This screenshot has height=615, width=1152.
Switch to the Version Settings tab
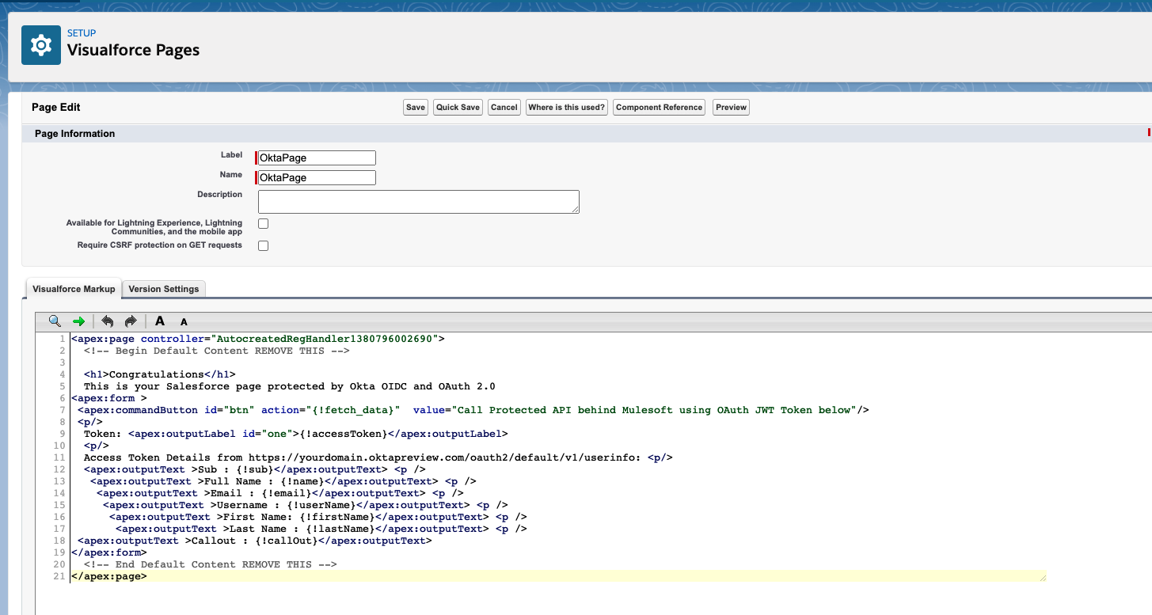pyautogui.click(x=164, y=289)
